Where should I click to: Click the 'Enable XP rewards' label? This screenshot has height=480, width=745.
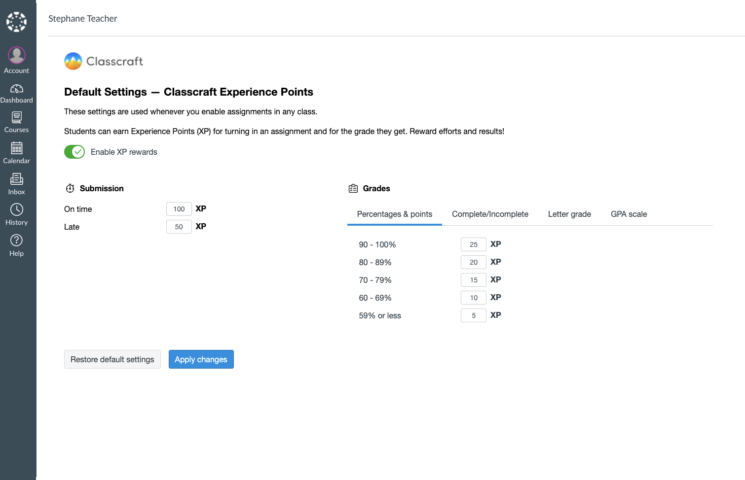coord(124,152)
